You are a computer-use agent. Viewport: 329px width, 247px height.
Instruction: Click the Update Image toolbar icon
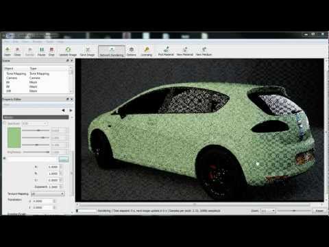[68, 51]
